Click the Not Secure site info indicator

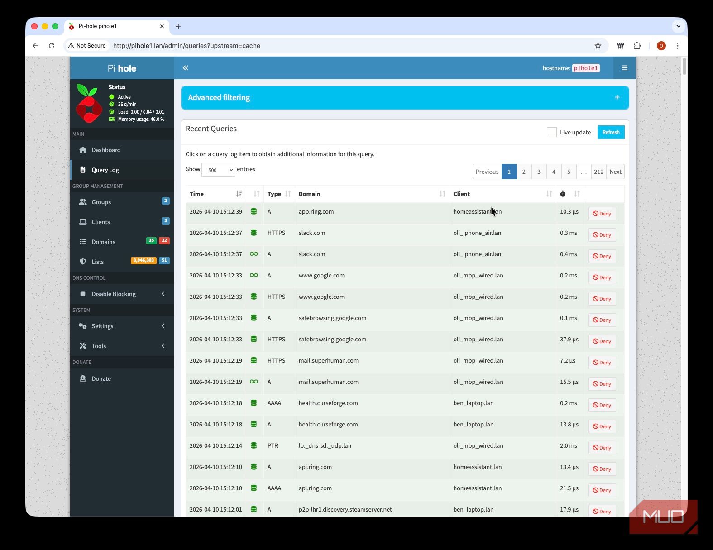point(87,46)
